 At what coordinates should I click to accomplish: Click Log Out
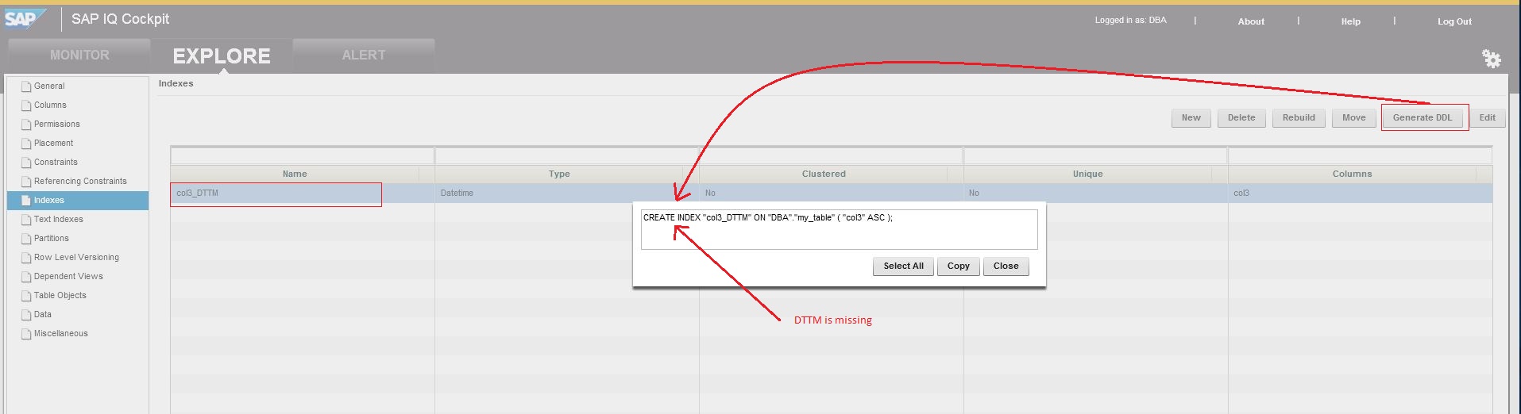(1454, 21)
